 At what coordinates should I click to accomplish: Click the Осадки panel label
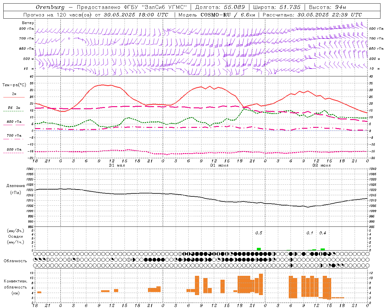16,236
